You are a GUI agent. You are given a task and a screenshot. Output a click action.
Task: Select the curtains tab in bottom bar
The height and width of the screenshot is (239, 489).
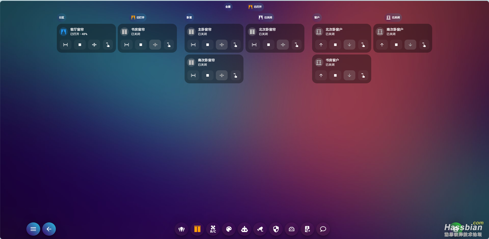point(197,229)
